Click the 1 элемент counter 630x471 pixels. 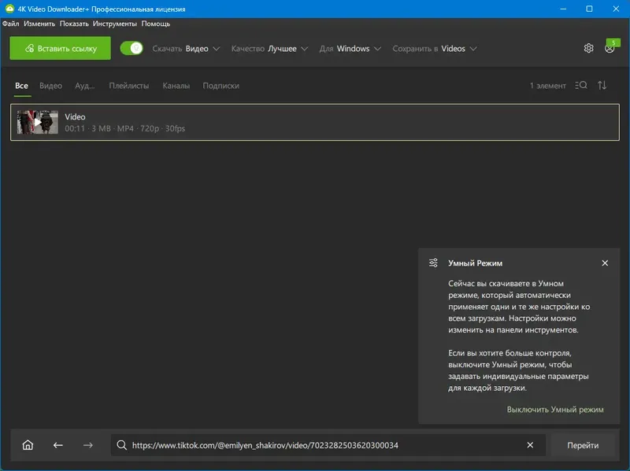click(547, 86)
